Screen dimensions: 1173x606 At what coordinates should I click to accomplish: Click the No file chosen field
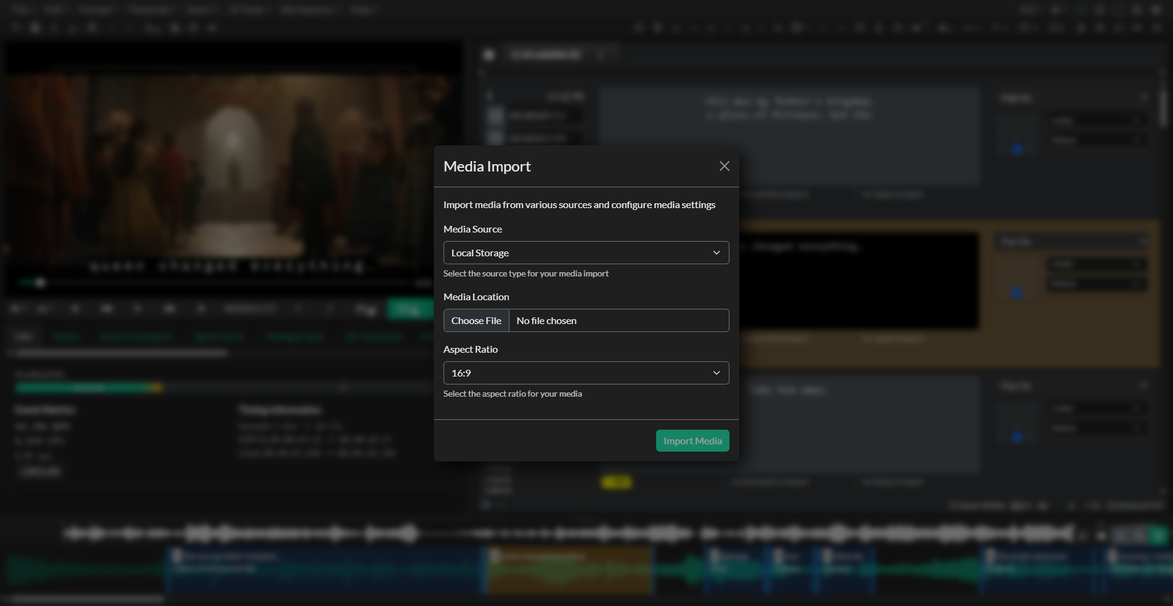tap(618, 320)
